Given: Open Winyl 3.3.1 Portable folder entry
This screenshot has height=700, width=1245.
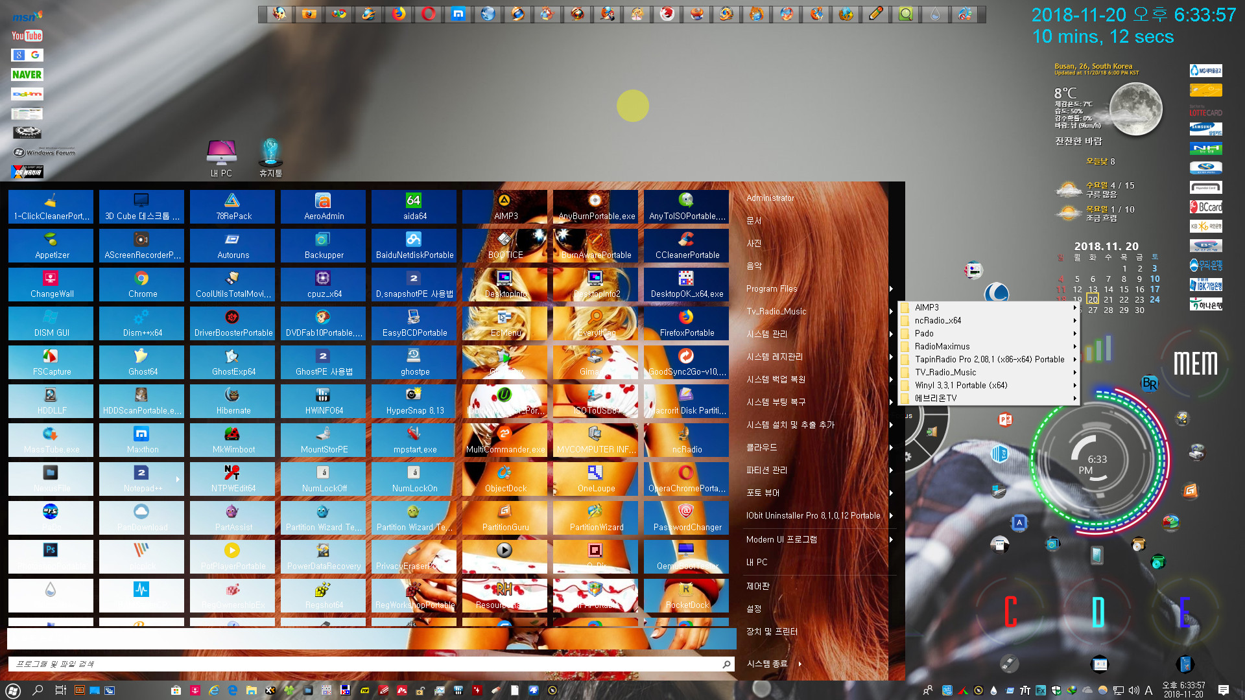Looking at the screenshot, I should coord(988,385).
